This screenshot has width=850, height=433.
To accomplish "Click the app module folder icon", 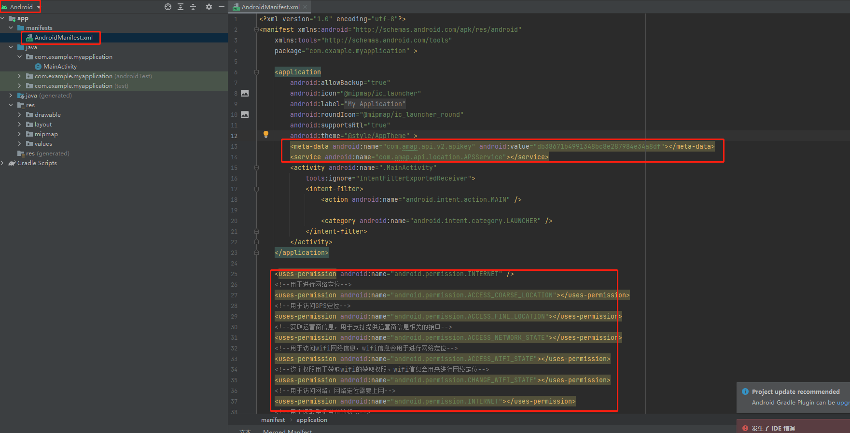I will click(12, 18).
